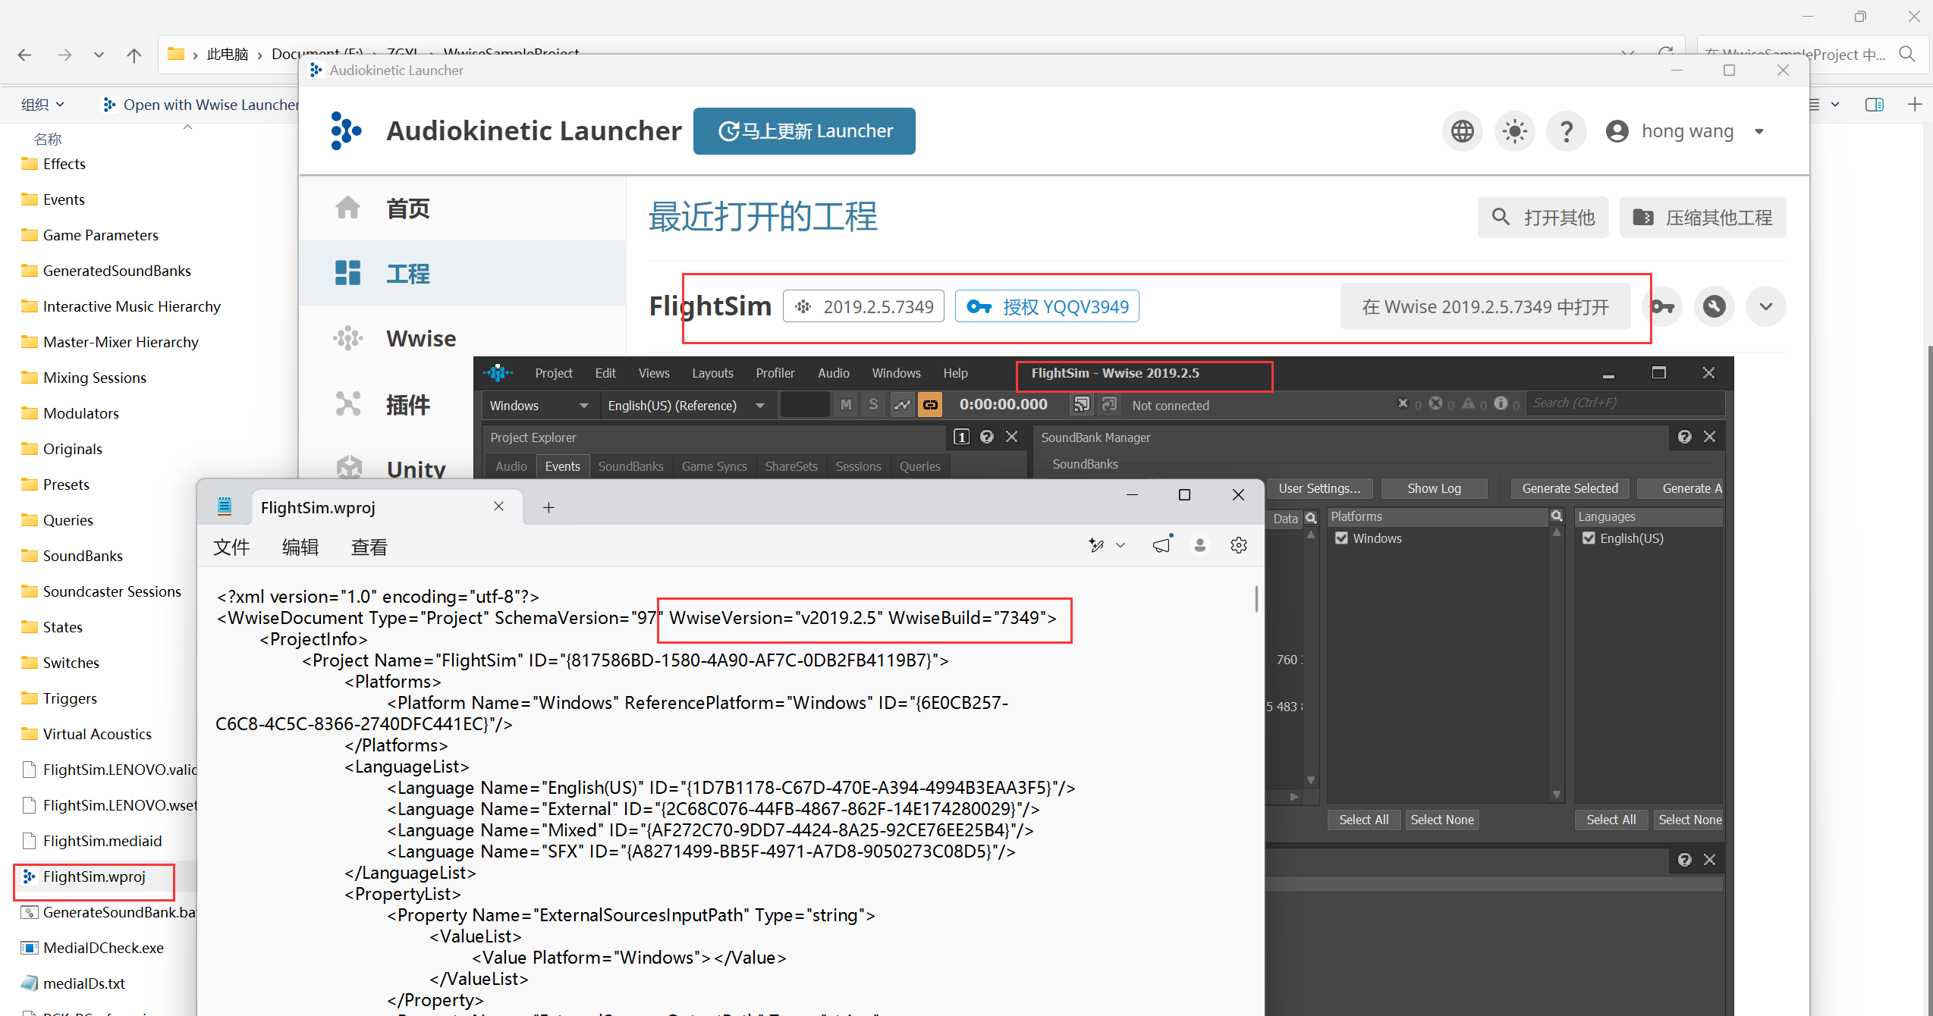Open Launcher help question mark icon
1933x1016 pixels.
(1567, 131)
